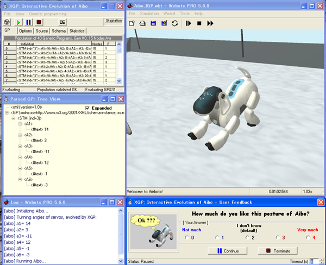
Task: Select individual row 3 in population table
Action: tap(60, 62)
